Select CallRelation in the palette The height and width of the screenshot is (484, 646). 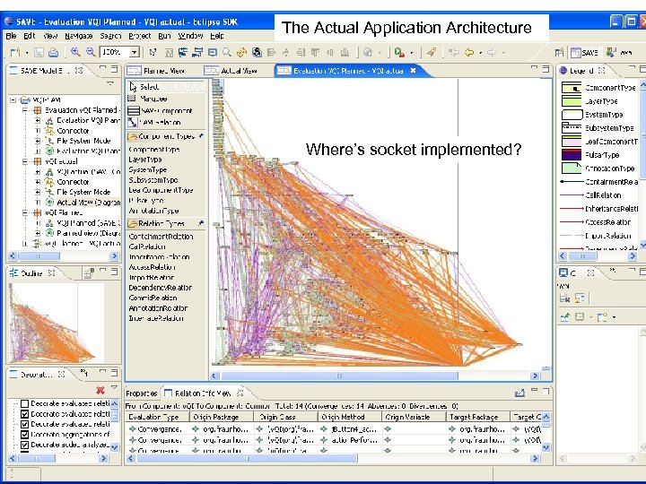tap(147, 246)
